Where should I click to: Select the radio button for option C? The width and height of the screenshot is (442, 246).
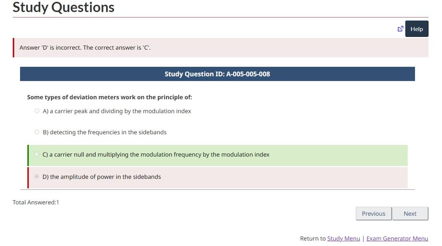point(37,154)
